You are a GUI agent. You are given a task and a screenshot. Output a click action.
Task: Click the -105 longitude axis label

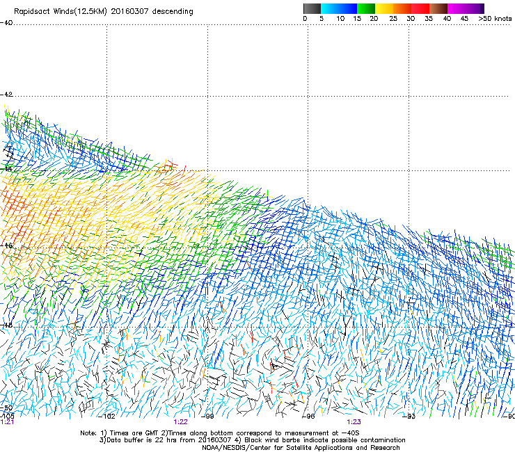point(7,416)
